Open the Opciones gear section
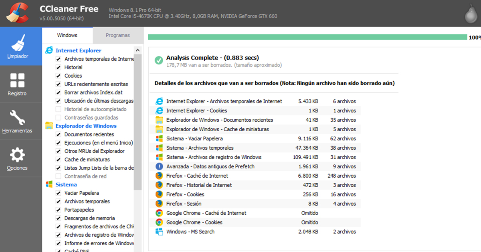The height and width of the screenshot is (252, 481). point(18,158)
